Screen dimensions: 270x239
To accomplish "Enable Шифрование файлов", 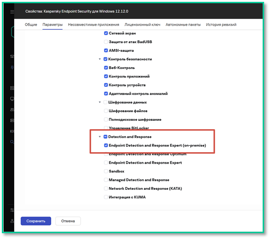I will pos(106,111).
